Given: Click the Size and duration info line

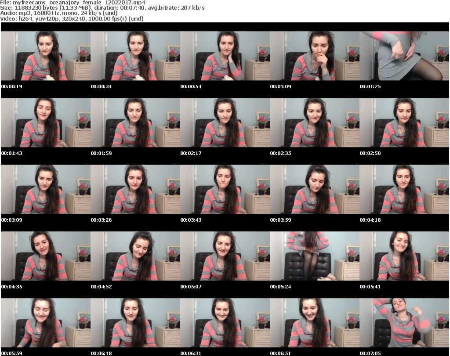Looking at the screenshot, I should click(x=102, y=8).
